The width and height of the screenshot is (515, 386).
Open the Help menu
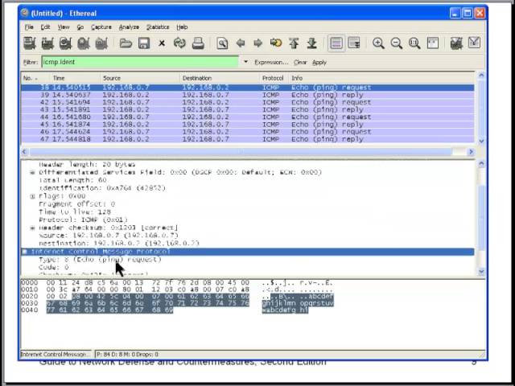(182, 27)
